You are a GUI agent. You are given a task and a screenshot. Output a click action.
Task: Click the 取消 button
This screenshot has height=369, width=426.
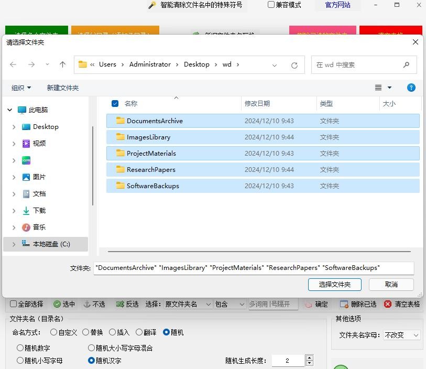[391, 284]
